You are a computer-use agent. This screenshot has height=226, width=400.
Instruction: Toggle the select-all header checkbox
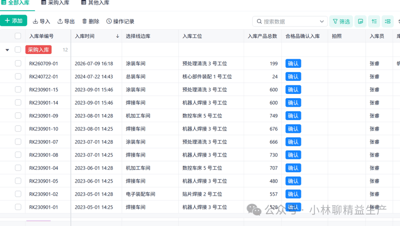(18, 36)
